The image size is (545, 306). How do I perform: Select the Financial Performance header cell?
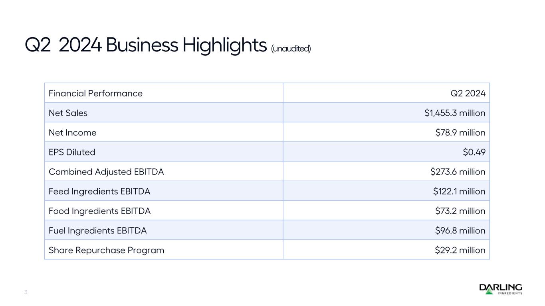pyautogui.click(x=95, y=94)
